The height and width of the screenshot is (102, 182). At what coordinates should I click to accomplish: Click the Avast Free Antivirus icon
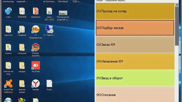pyautogui.click(x=8, y=84)
